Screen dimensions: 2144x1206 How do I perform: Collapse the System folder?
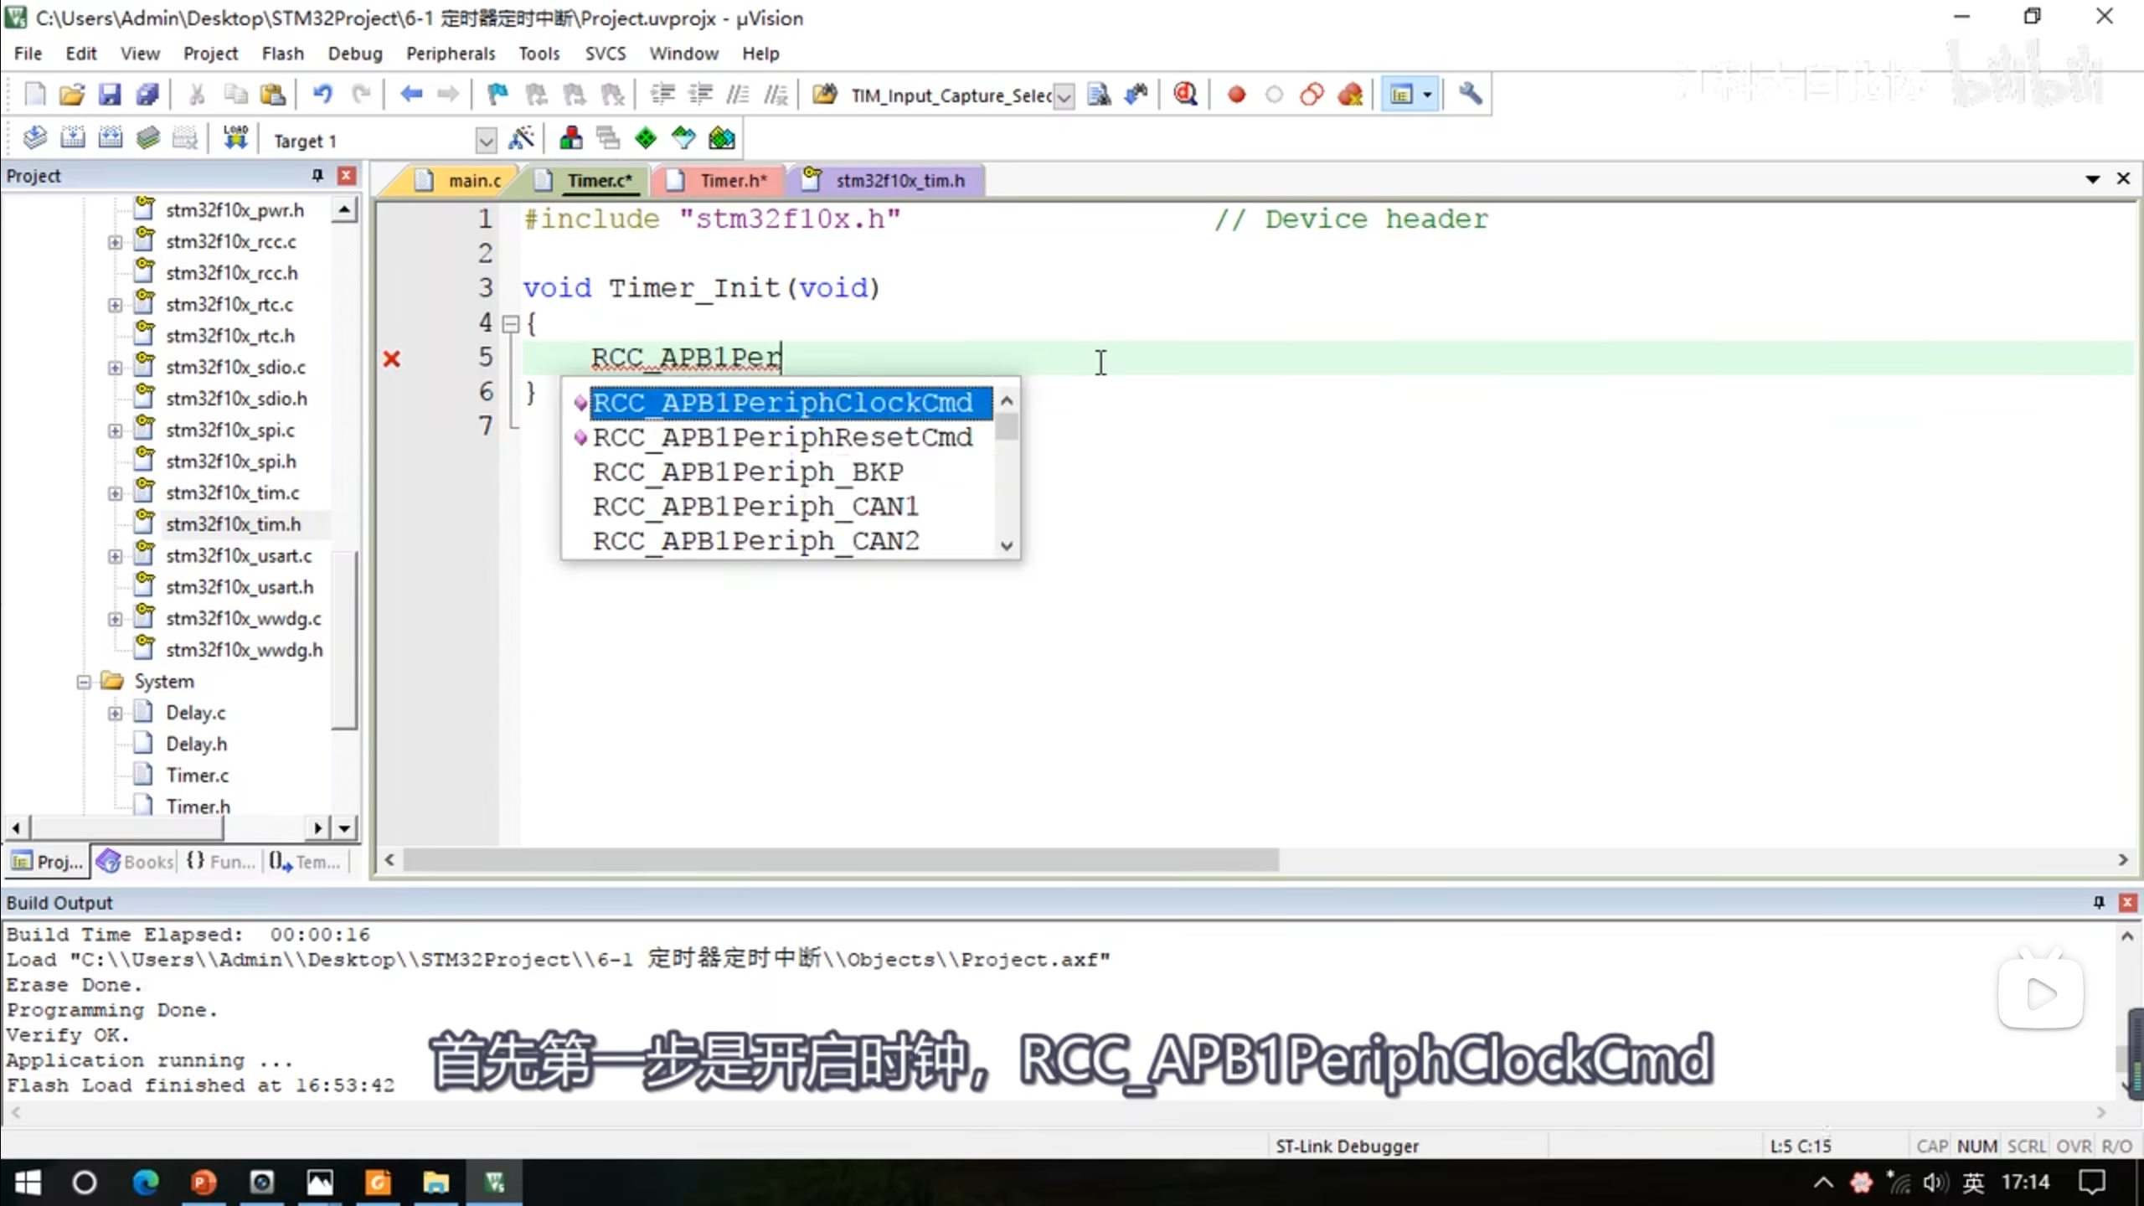point(84,682)
